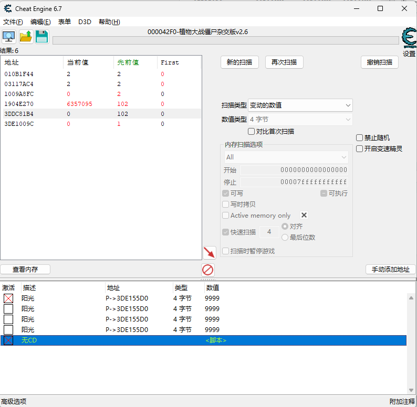
Task: Click the scan progress bar
Action: click(226, 41)
